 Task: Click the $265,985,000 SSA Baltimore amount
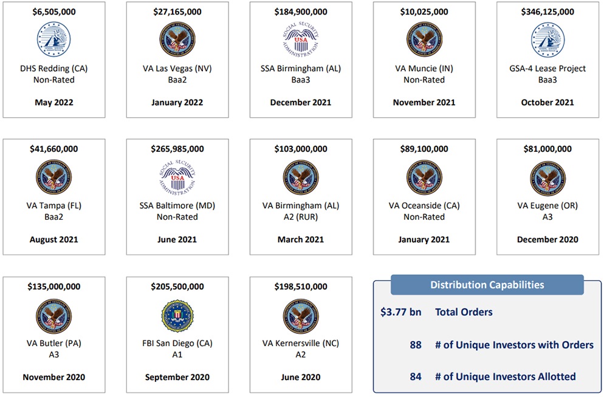(177, 149)
